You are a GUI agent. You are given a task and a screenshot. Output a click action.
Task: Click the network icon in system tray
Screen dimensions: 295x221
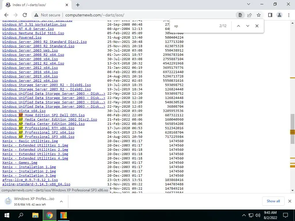[251, 215]
